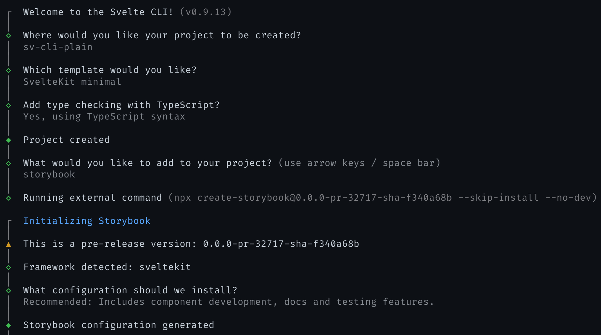Click the diamond marker beside the project location prompt
The height and width of the screenshot is (335, 601).
[x=9, y=36]
